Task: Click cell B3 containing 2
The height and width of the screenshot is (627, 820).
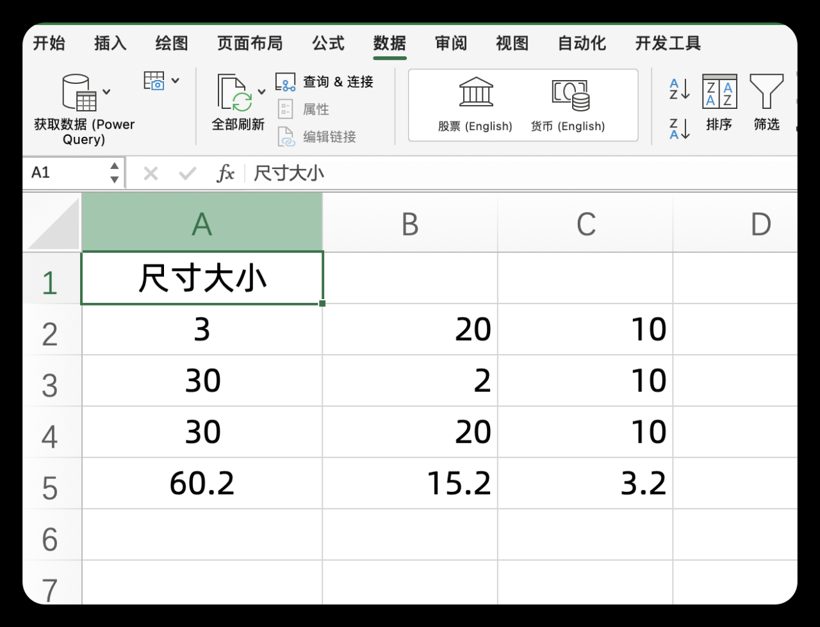Action: [x=410, y=381]
